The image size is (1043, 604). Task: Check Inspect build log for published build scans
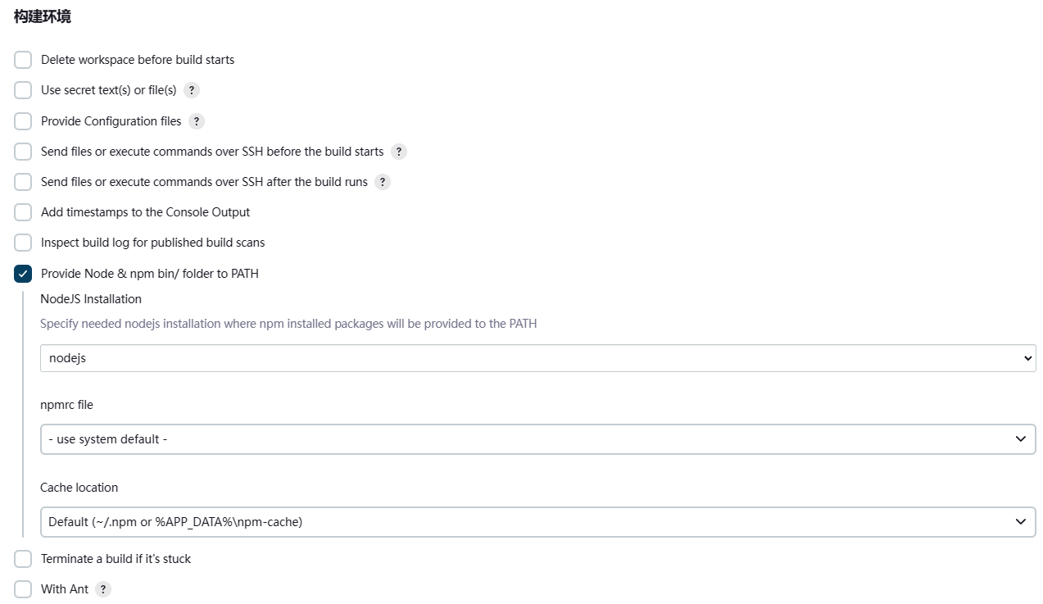coord(23,243)
